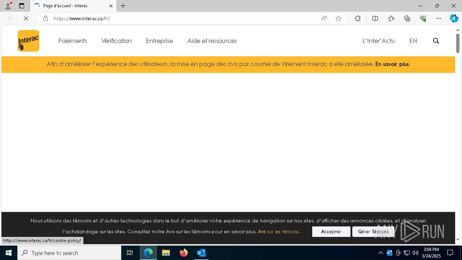462x260 pixels.
Task: Open Outlook from the taskbar
Action: click(x=201, y=253)
